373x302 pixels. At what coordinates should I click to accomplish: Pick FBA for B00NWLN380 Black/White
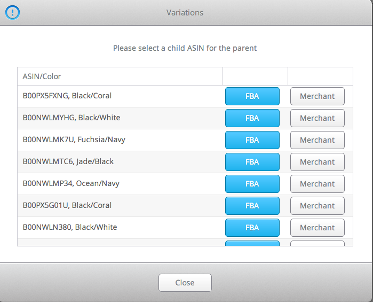252,228
